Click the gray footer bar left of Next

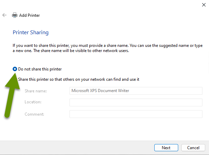coord(77,148)
